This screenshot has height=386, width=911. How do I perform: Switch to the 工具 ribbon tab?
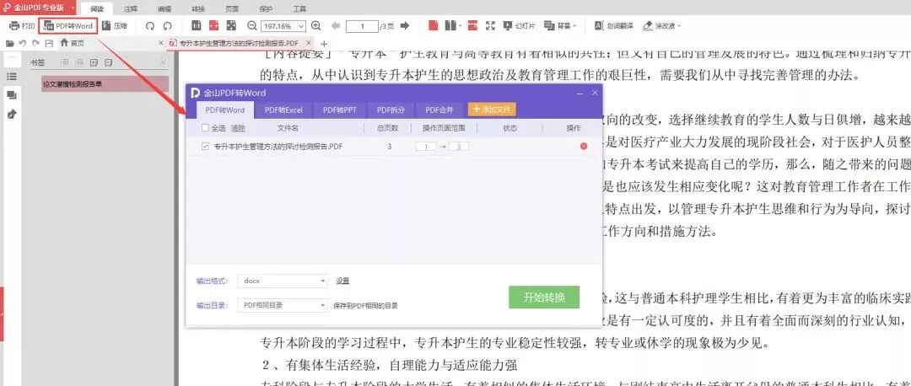tap(299, 9)
